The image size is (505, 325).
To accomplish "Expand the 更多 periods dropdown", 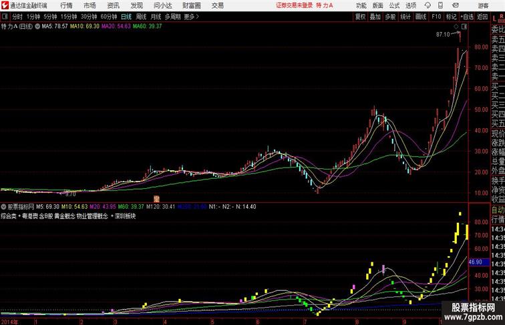I will (x=191, y=17).
